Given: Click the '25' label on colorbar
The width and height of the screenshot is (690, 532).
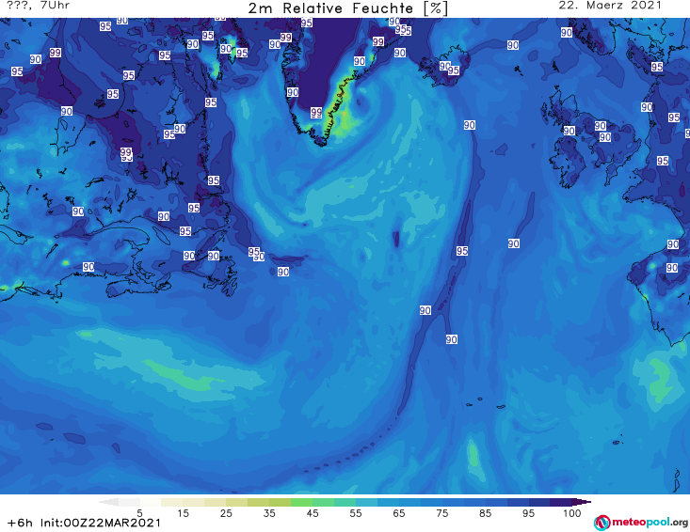Looking at the screenshot, I should click(226, 513).
